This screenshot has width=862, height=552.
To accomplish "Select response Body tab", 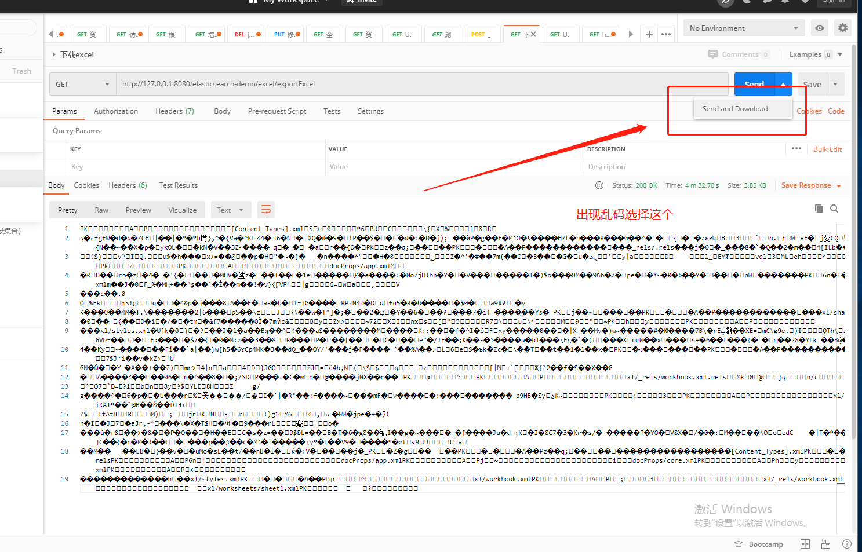I will coord(56,185).
